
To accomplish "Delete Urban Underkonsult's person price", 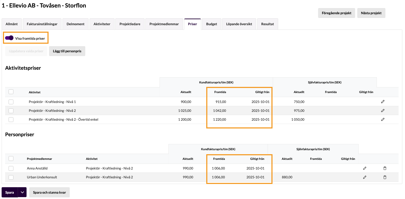I will (x=385, y=177).
